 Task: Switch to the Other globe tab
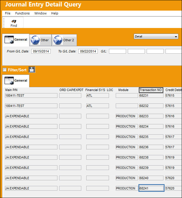40,40
